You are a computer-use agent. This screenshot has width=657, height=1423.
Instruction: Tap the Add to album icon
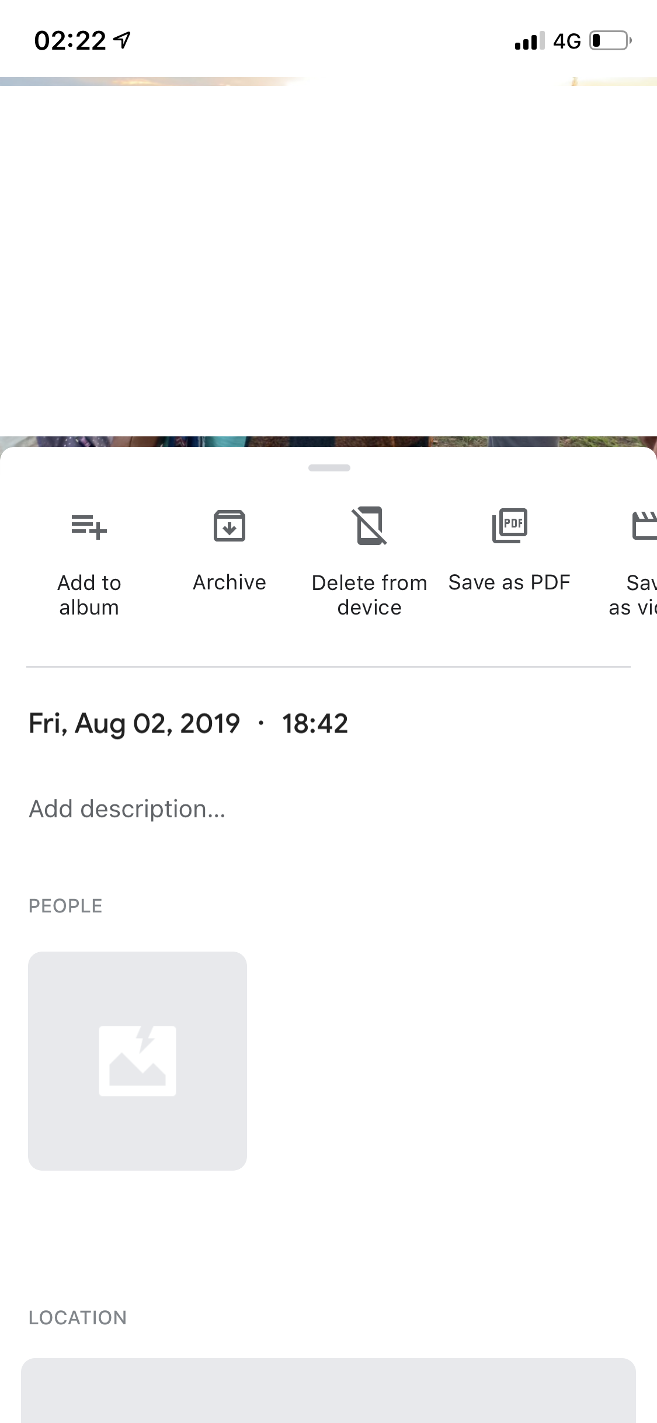click(x=89, y=527)
